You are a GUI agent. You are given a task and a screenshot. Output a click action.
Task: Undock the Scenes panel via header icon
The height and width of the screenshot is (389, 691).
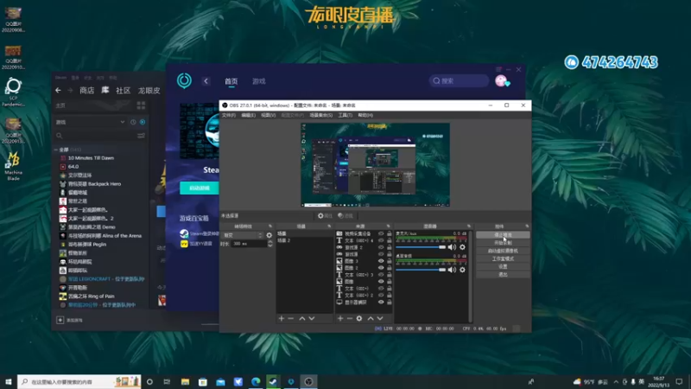pyautogui.click(x=329, y=226)
